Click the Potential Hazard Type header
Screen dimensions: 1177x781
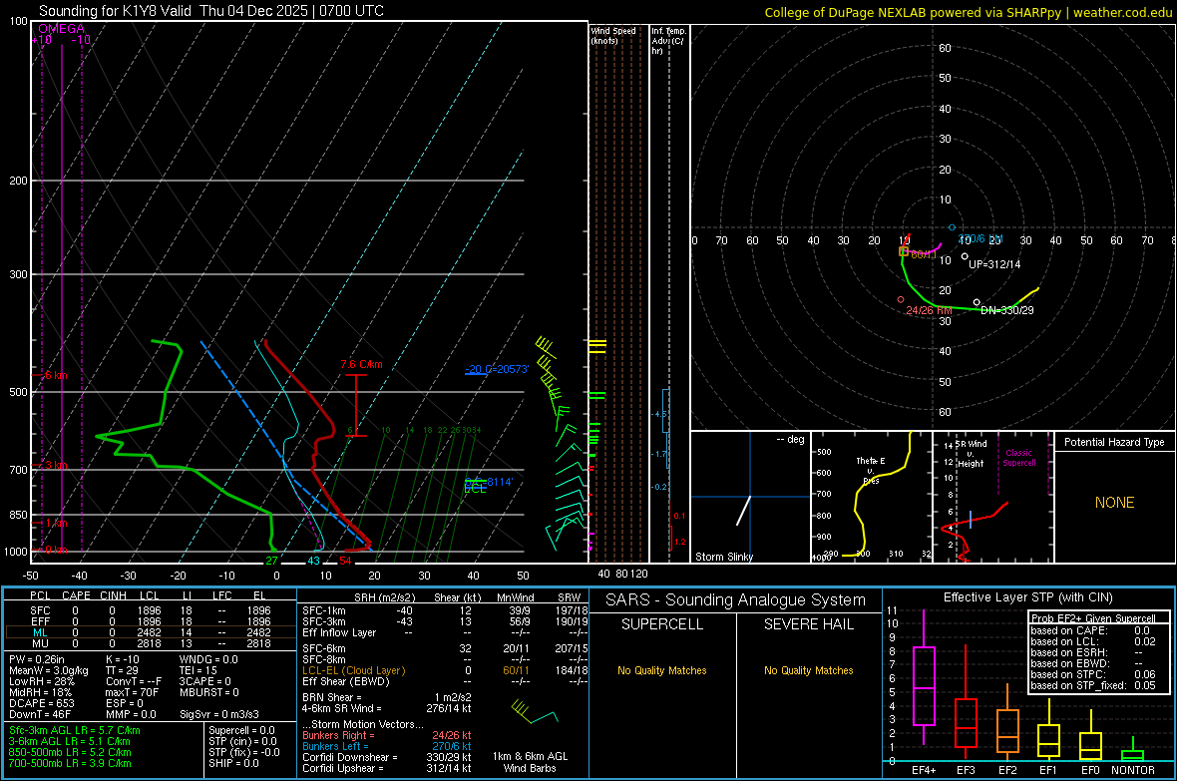click(1114, 442)
